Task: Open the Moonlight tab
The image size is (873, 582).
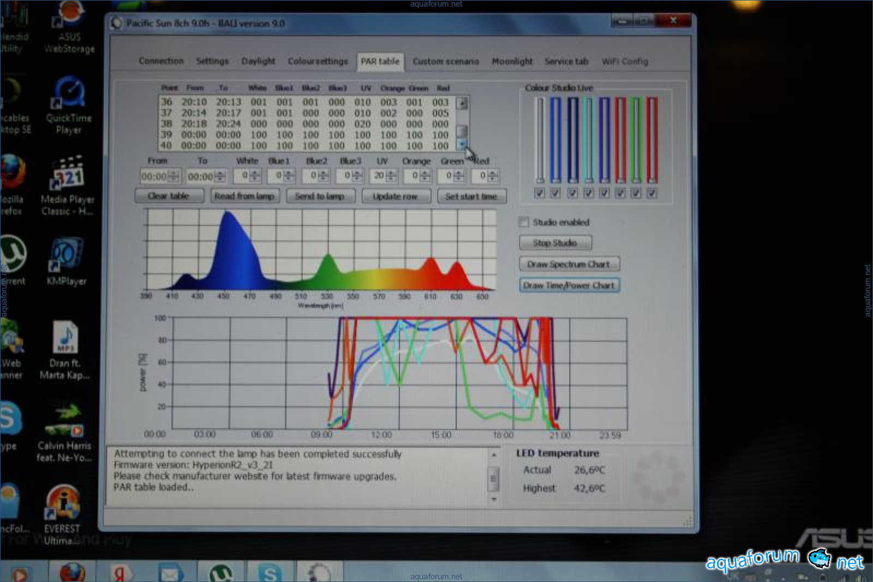Action: pyautogui.click(x=512, y=62)
